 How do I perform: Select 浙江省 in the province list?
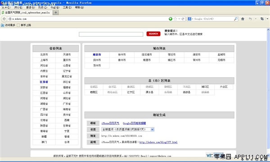point(67,82)
